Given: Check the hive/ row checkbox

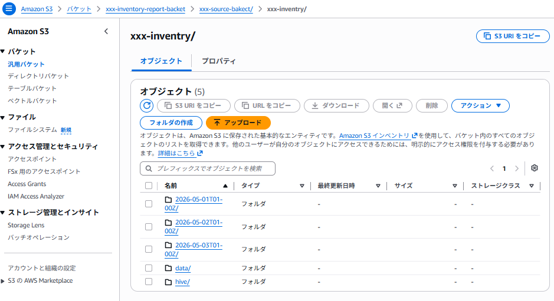Looking at the screenshot, I should click(149, 282).
